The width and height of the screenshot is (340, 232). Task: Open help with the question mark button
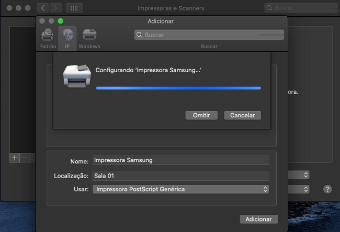tap(328, 189)
